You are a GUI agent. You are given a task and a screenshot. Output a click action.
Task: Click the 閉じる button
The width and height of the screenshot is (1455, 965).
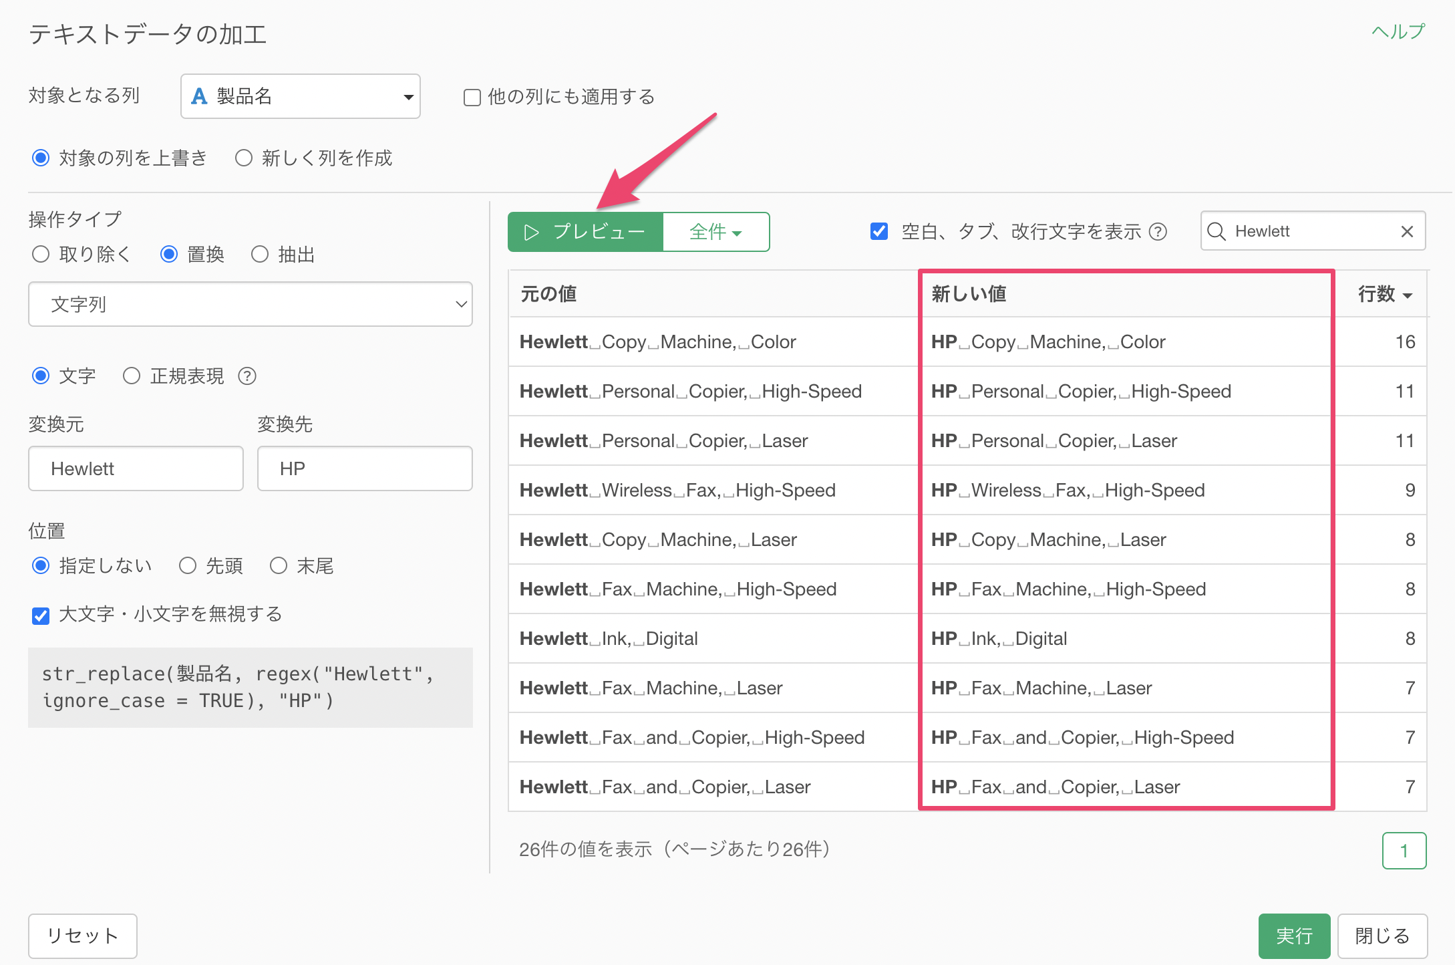(x=1382, y=936)
